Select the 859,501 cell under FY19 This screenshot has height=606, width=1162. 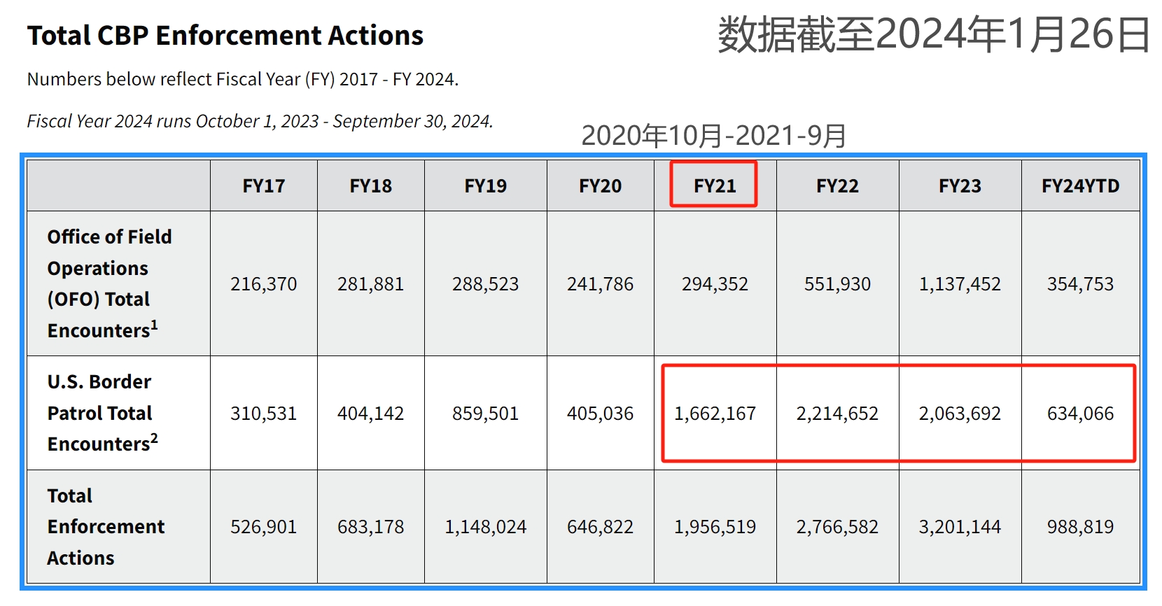click(x=485, y=414)
